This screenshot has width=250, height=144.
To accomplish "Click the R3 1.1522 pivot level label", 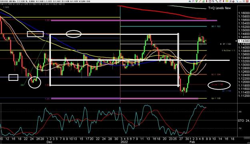I will click(216, 26).
